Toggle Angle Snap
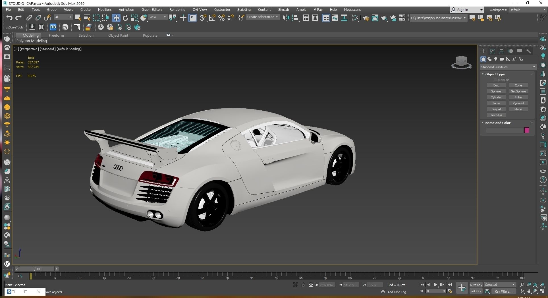This screenshot has width=548, height=298. coord(212,18)
